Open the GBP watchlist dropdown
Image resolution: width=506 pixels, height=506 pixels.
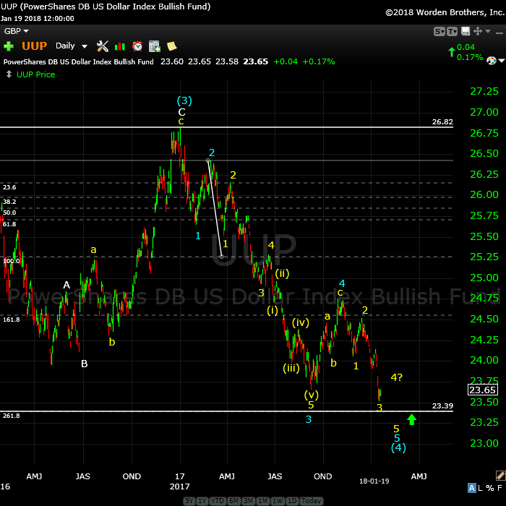16,31
